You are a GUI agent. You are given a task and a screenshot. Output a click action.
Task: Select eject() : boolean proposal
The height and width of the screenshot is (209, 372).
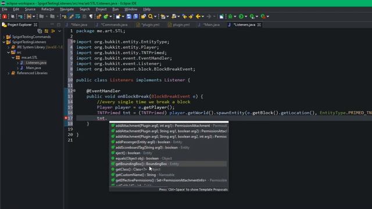[169, 153]
